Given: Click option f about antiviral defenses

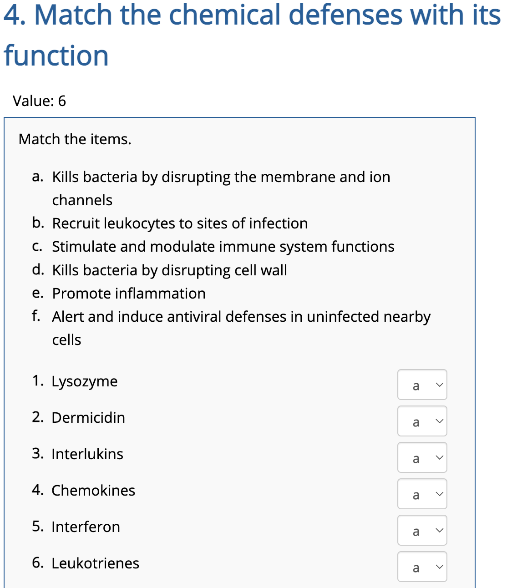Looking at the screenshot, I should click(241, 317).
